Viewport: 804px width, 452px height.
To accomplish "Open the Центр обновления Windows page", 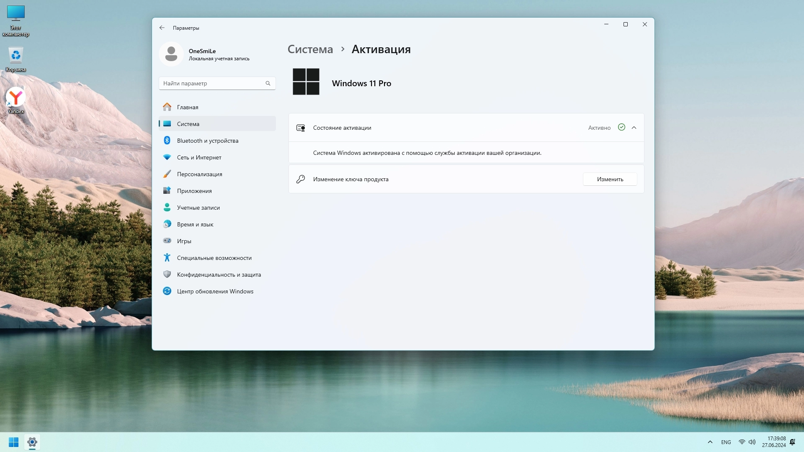I will (x=215, y=291).
